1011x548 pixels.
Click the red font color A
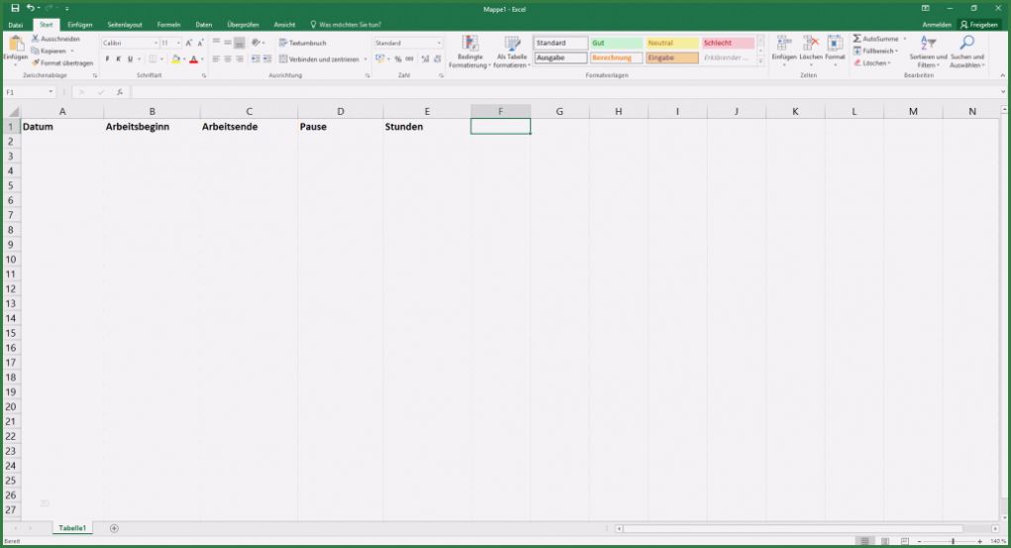[x=193, y=59]
